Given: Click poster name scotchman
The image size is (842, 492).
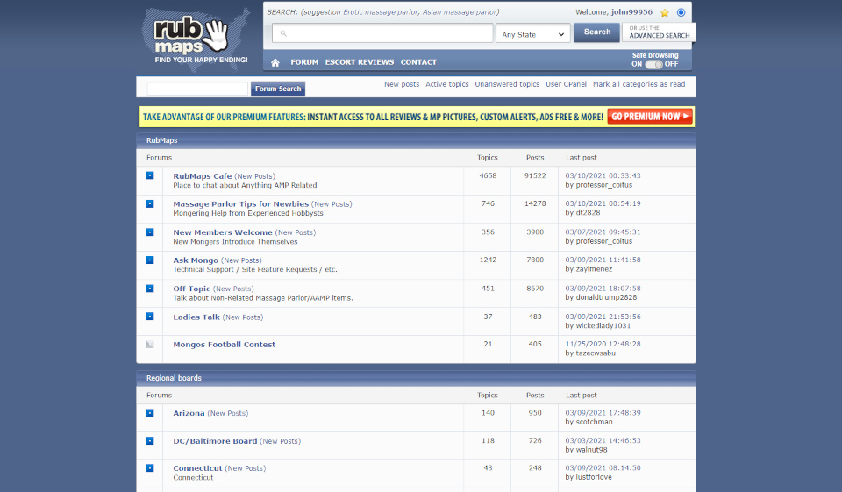Looking at the screenshot, I should tap(594, 422).
